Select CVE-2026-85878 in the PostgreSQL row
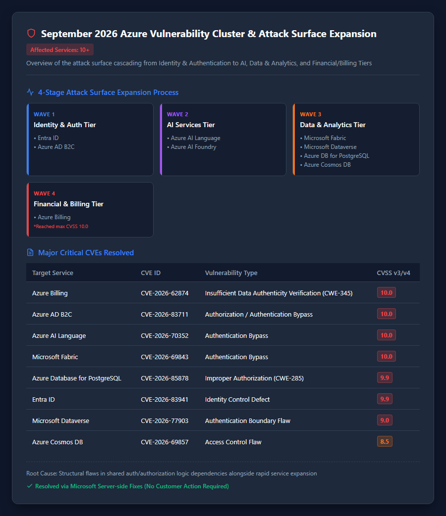Screen dimensions: 446x516 click(x=165, y=378)
